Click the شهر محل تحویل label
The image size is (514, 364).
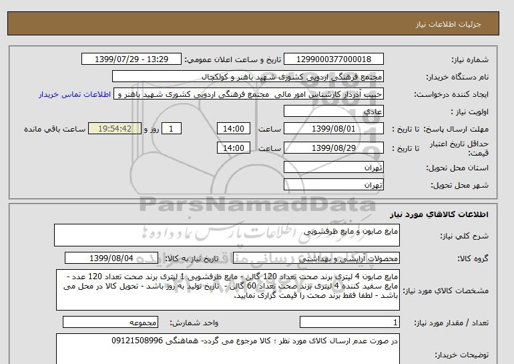[459, 185]
